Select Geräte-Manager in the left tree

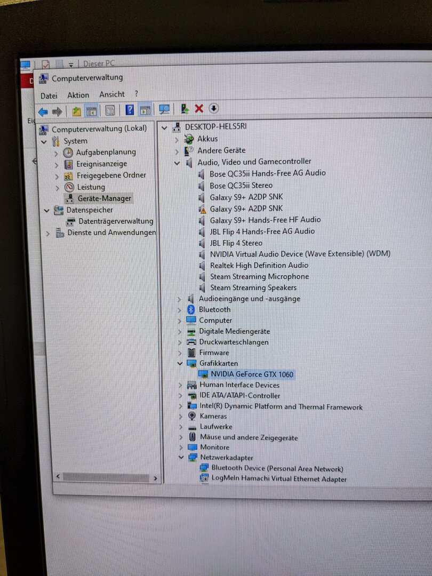(105, 198)
